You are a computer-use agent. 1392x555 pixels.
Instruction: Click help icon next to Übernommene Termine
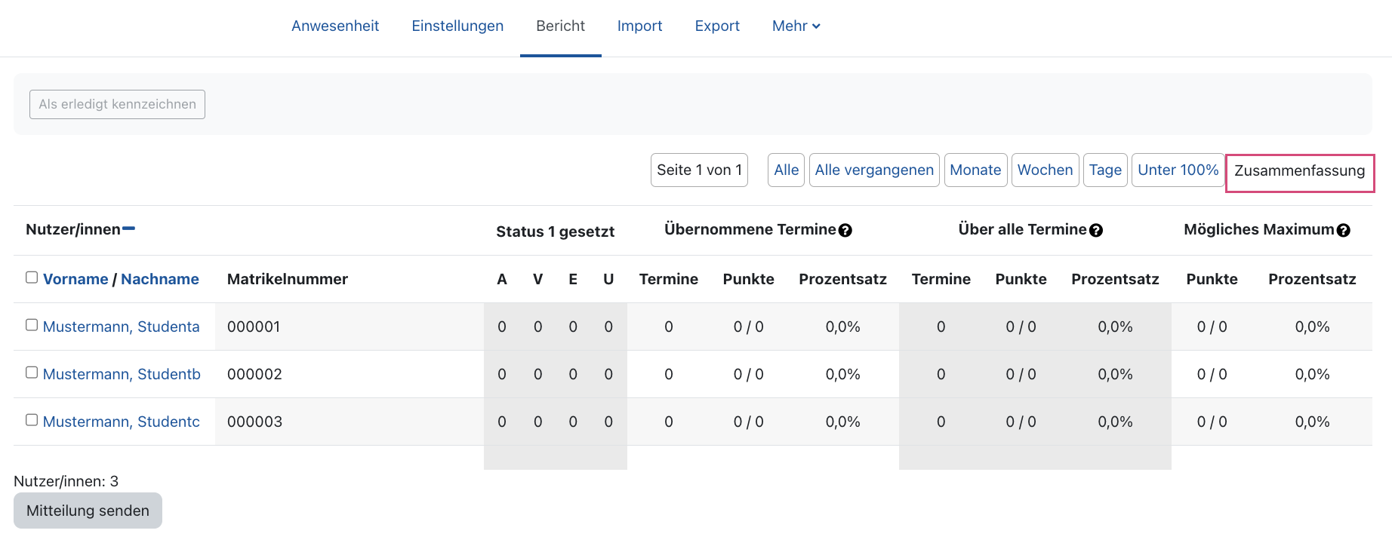point(845,231)
